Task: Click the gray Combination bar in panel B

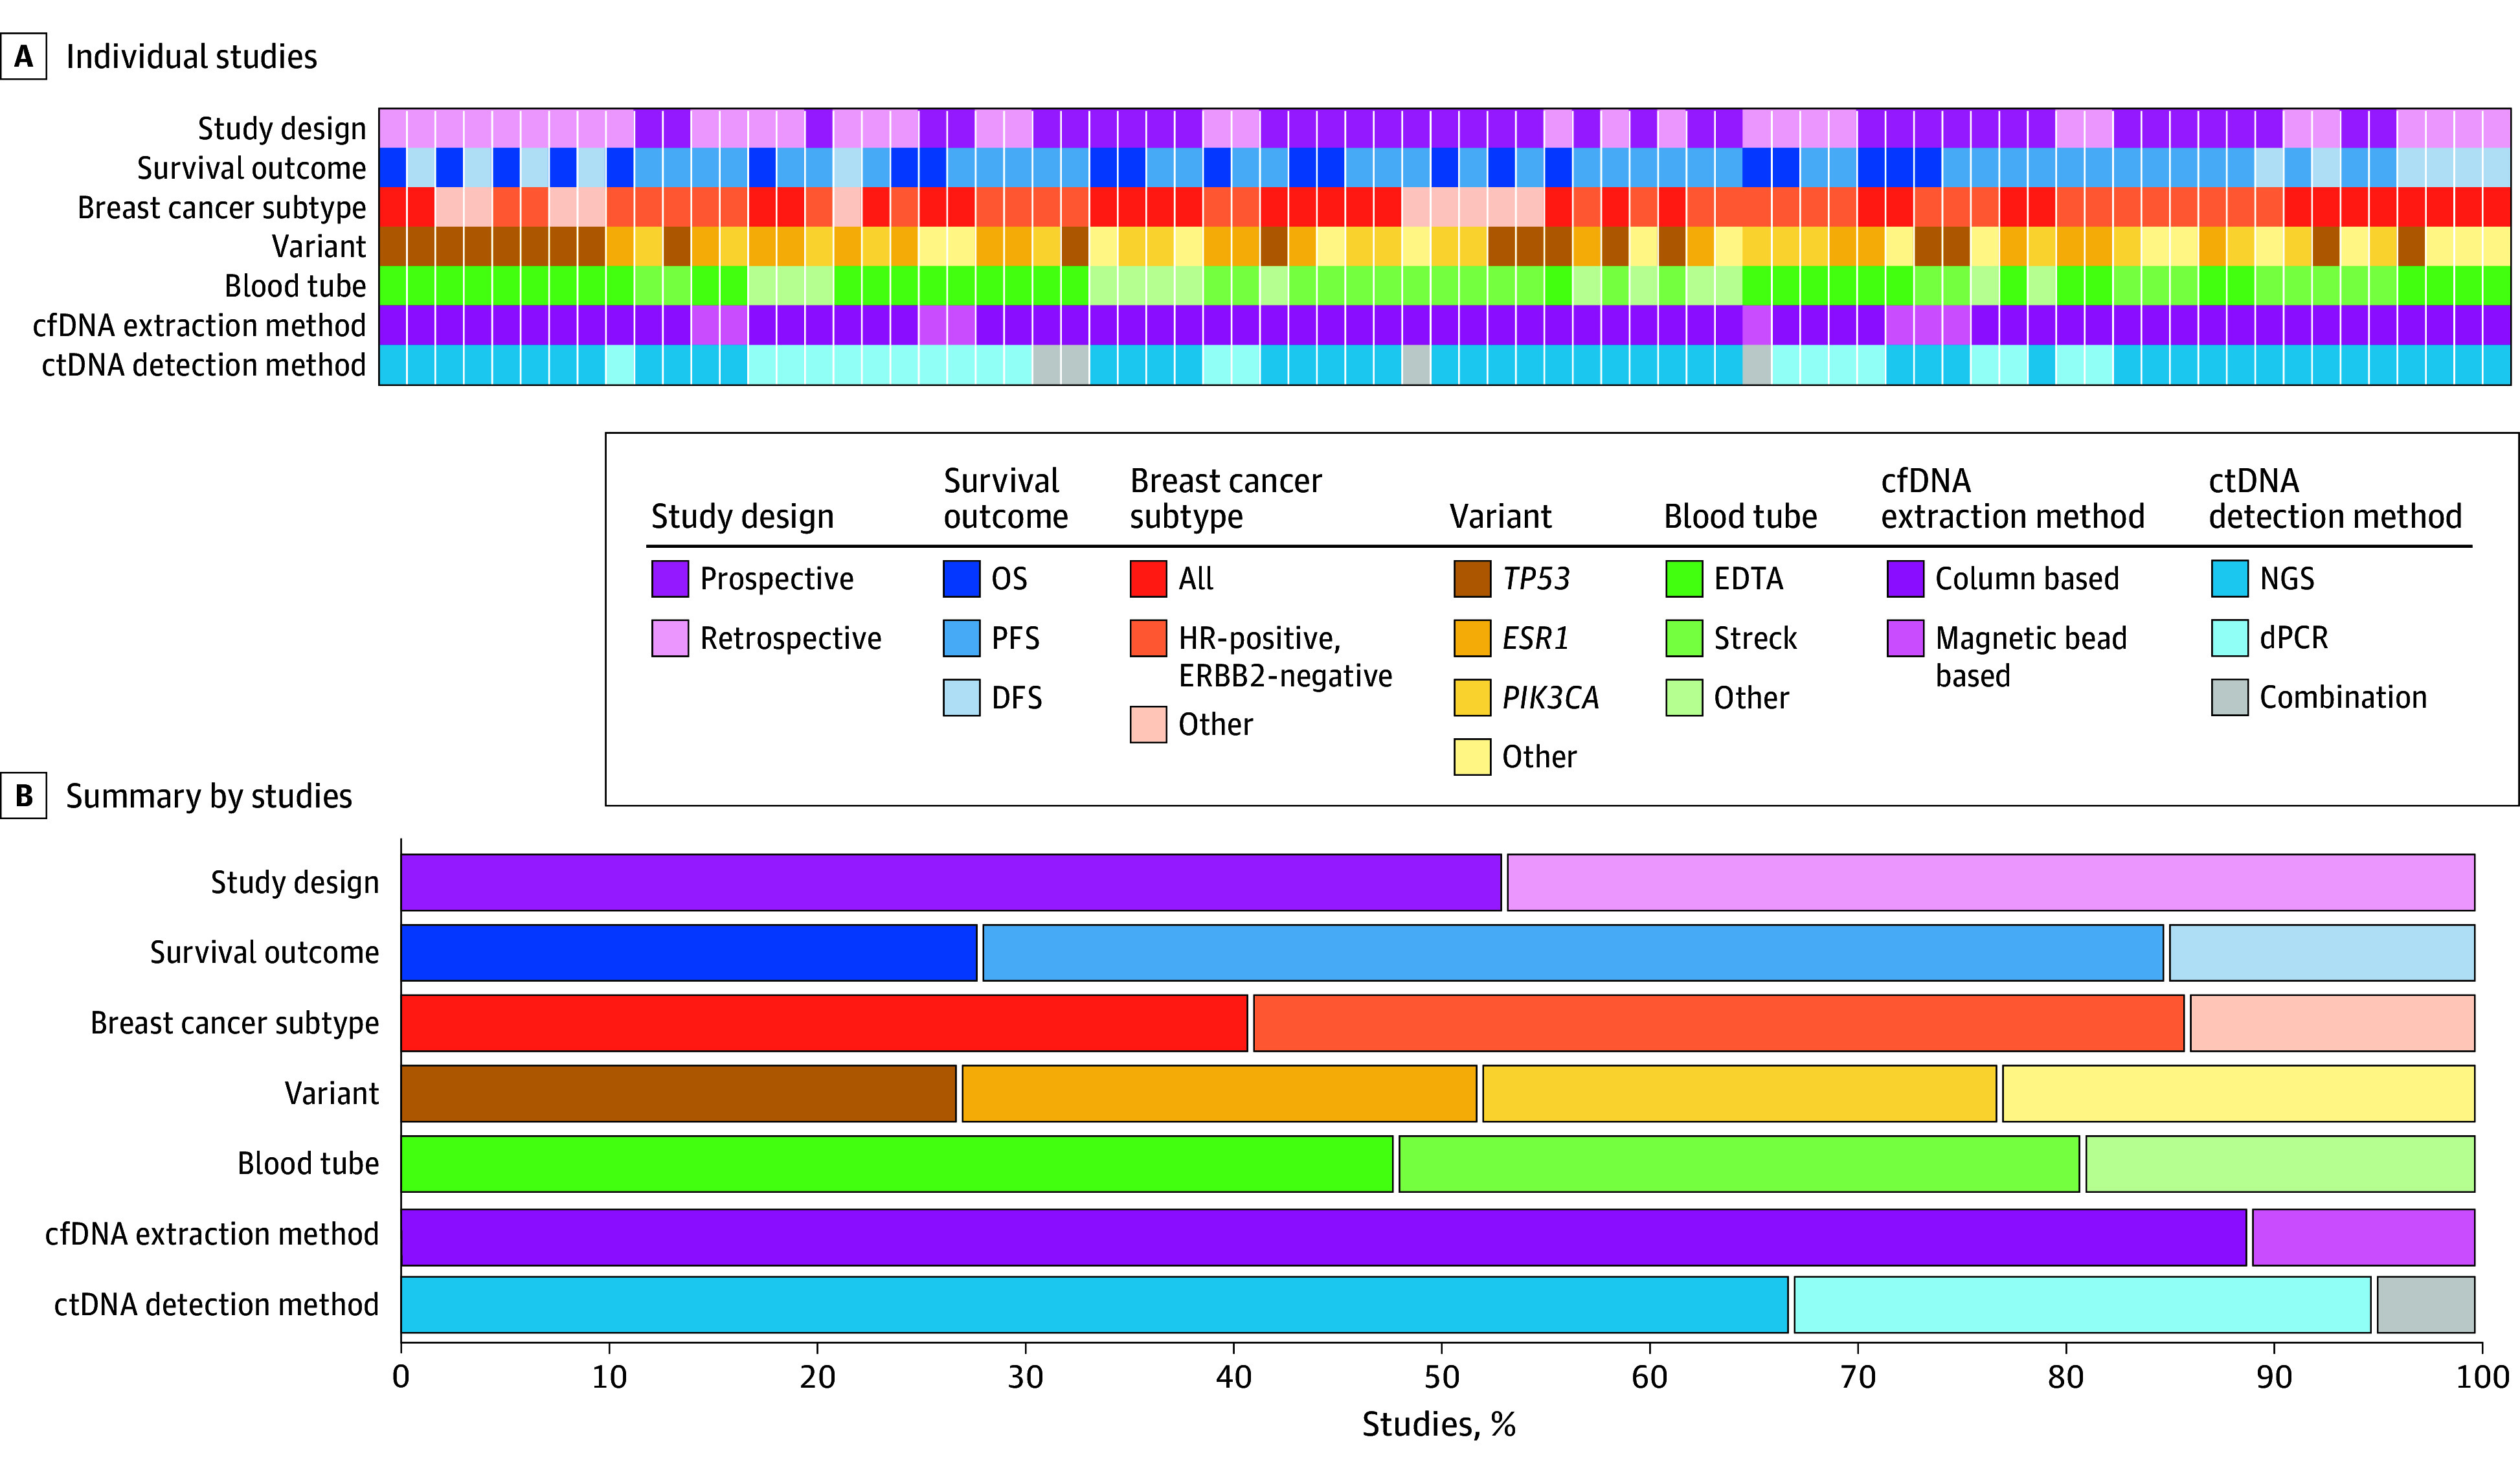Action: coord(2426,1304)
